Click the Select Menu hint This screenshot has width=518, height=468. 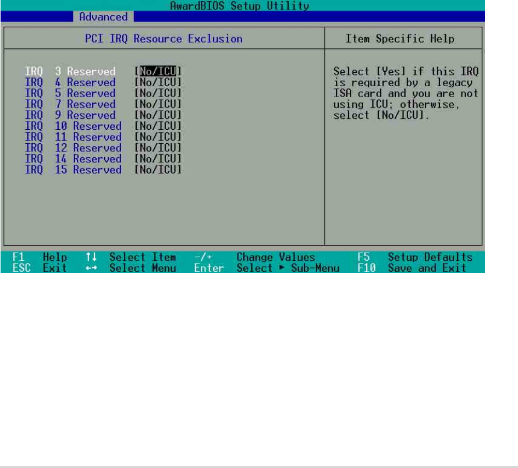tap(143, 268)
